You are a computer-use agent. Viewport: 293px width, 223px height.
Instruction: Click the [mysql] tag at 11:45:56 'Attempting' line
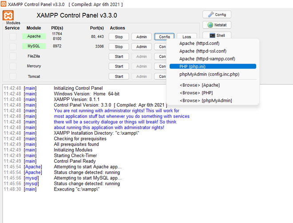point(31,178)
